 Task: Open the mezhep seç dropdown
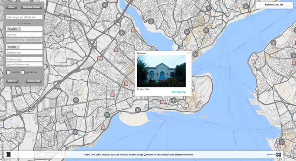[x=24, y=52]
